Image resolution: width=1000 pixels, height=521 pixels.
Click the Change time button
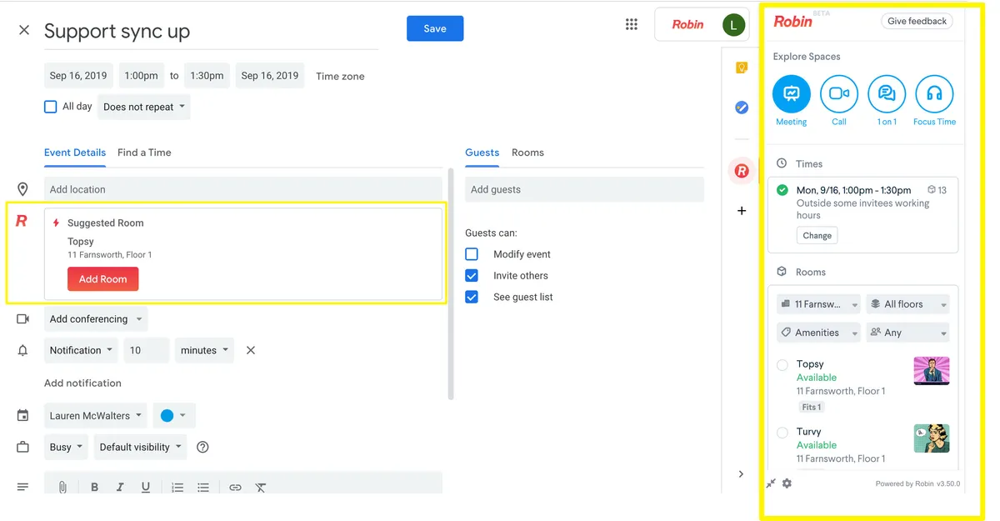click(817, 235)
